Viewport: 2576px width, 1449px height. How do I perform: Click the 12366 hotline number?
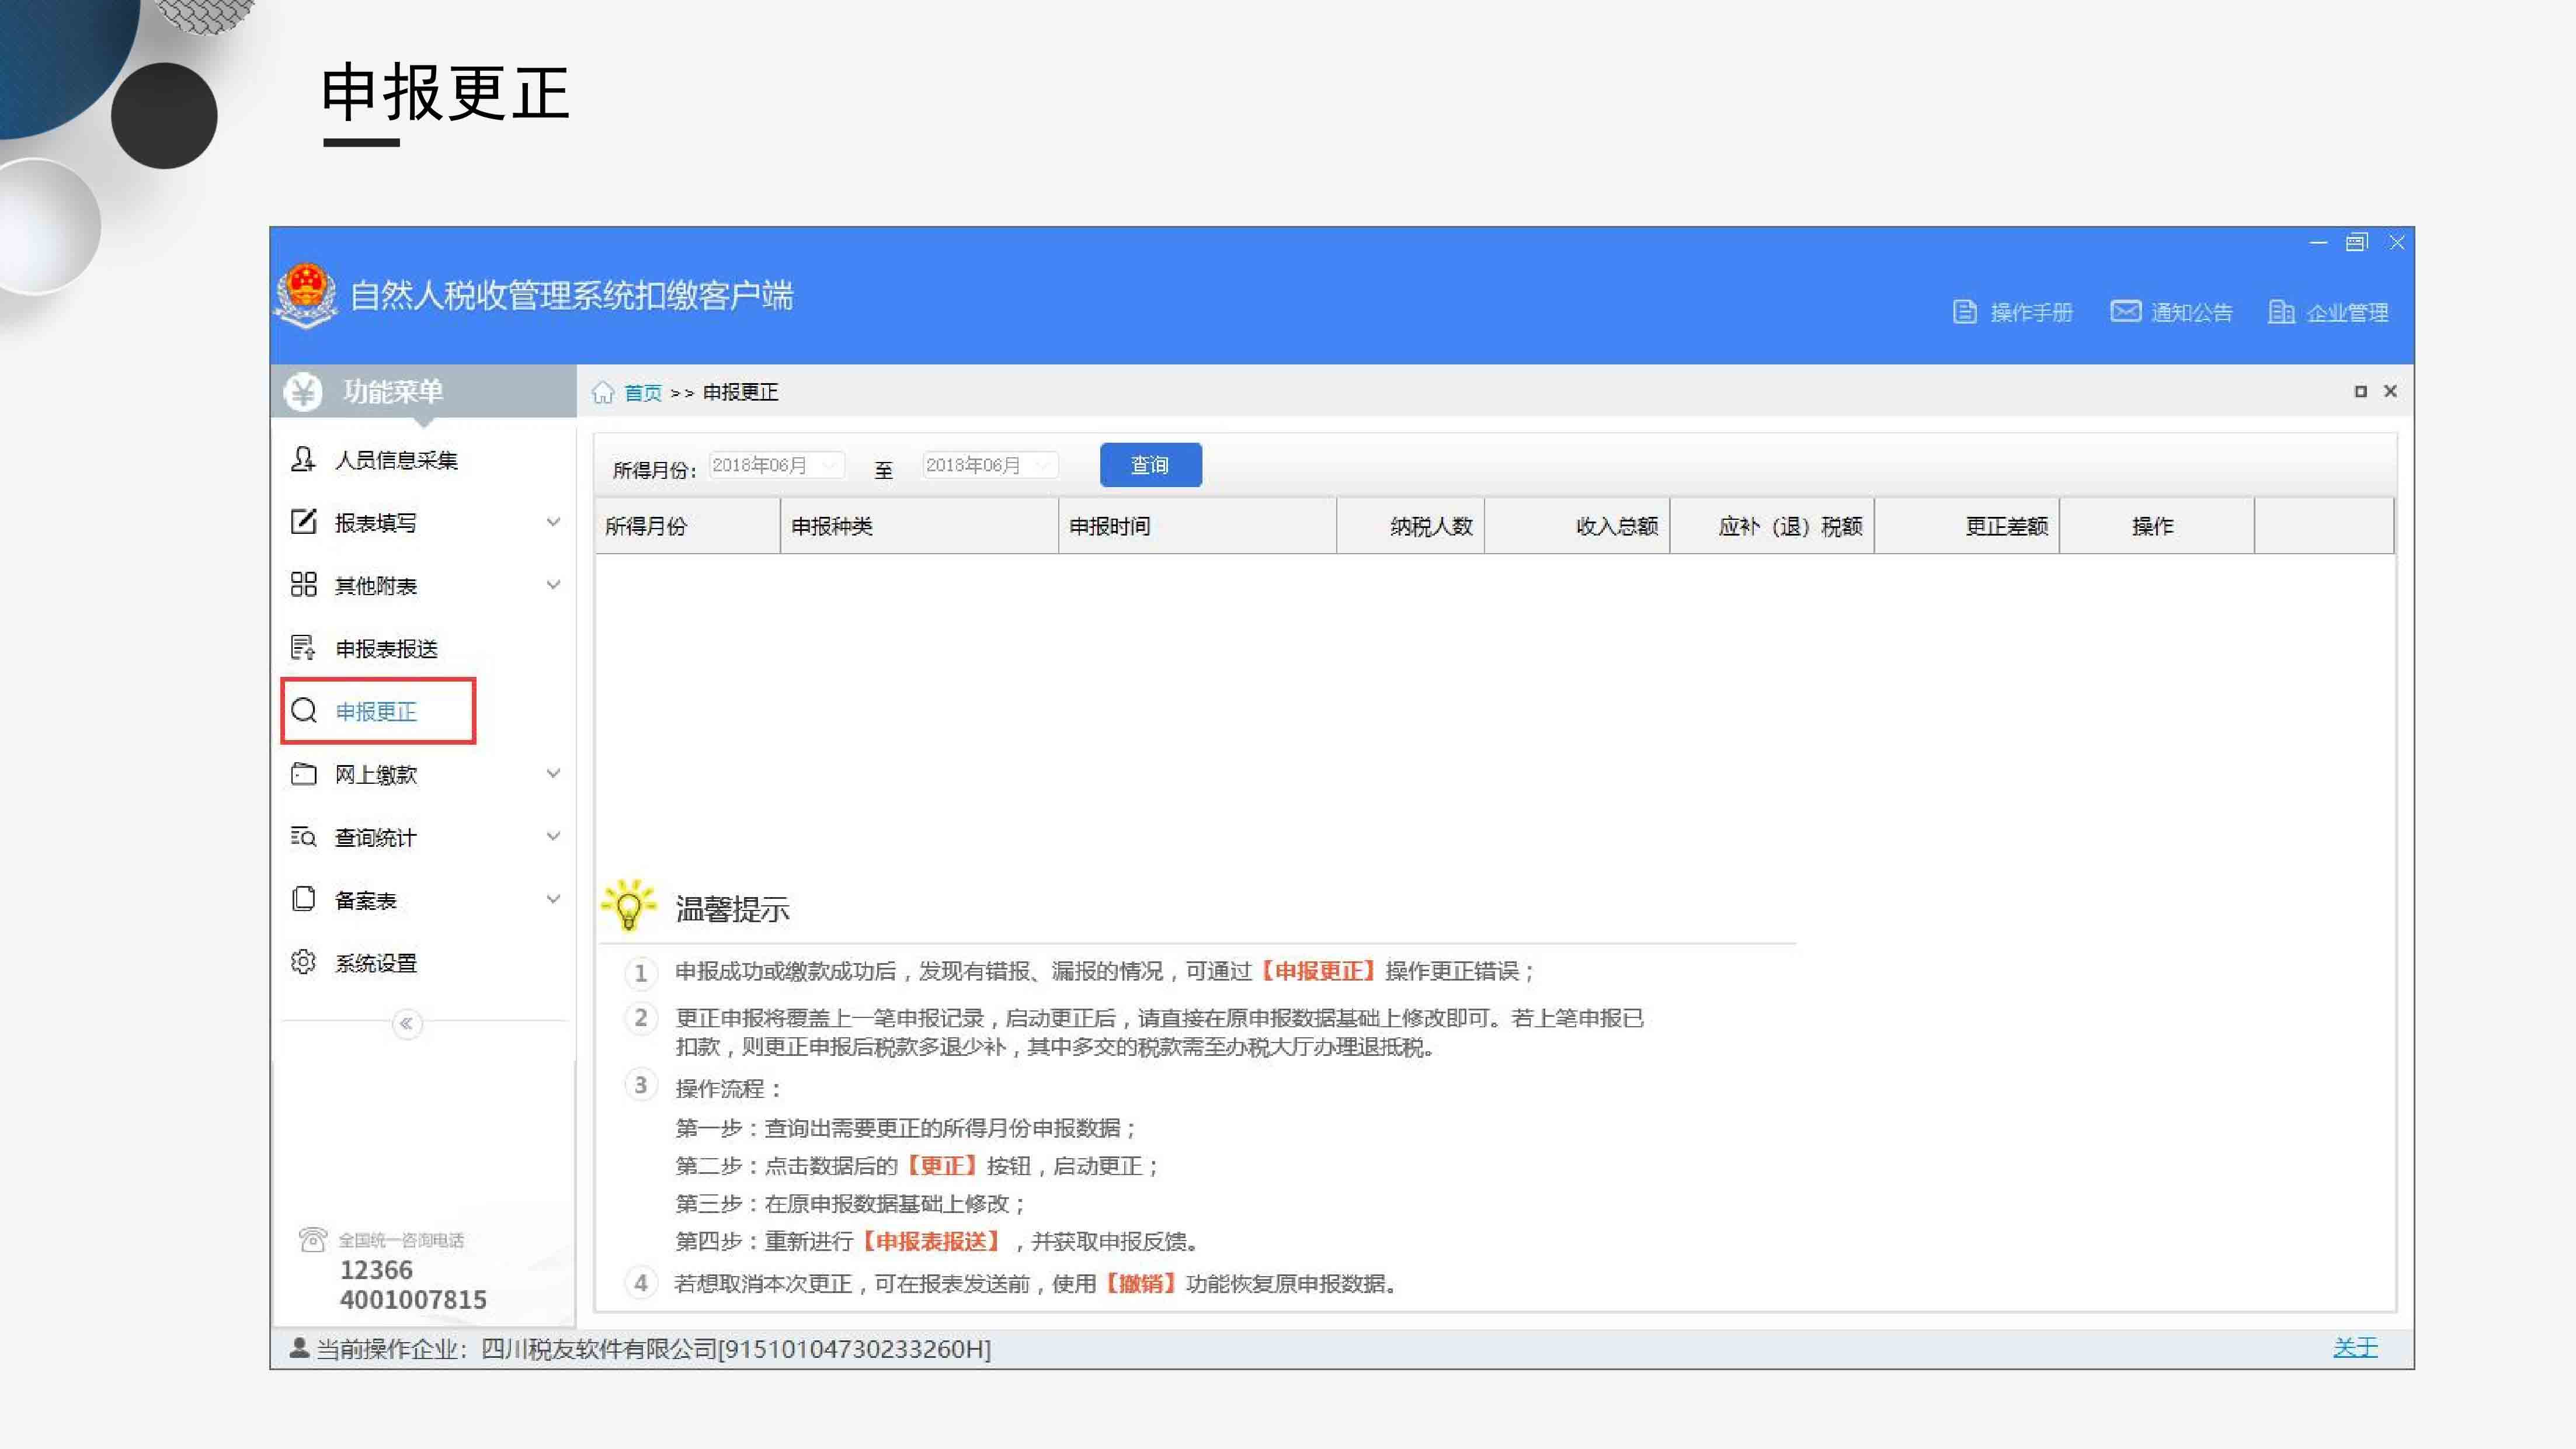(376, 1270)
